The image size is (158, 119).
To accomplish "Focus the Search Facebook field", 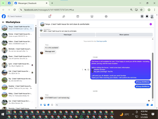I will click(21, 17).
